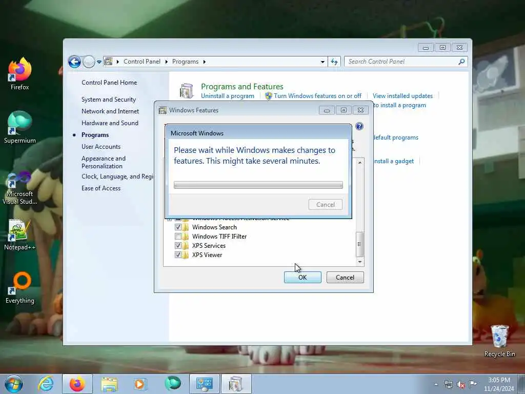Select the XPS Viewer feature row
The image size is (525, 394).
(207, 255)
